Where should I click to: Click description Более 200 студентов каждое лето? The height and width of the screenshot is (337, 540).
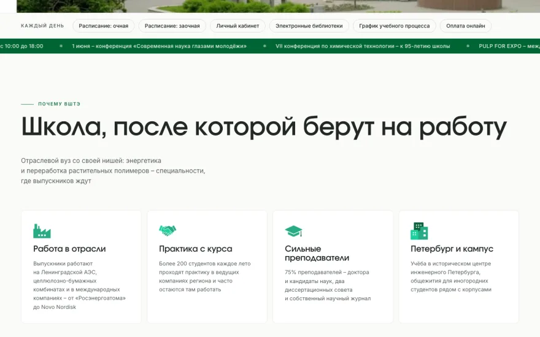[205, 276]
